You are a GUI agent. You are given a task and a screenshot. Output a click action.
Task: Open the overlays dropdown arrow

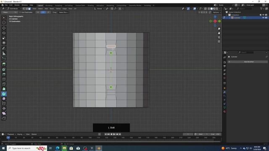point(197,8)
